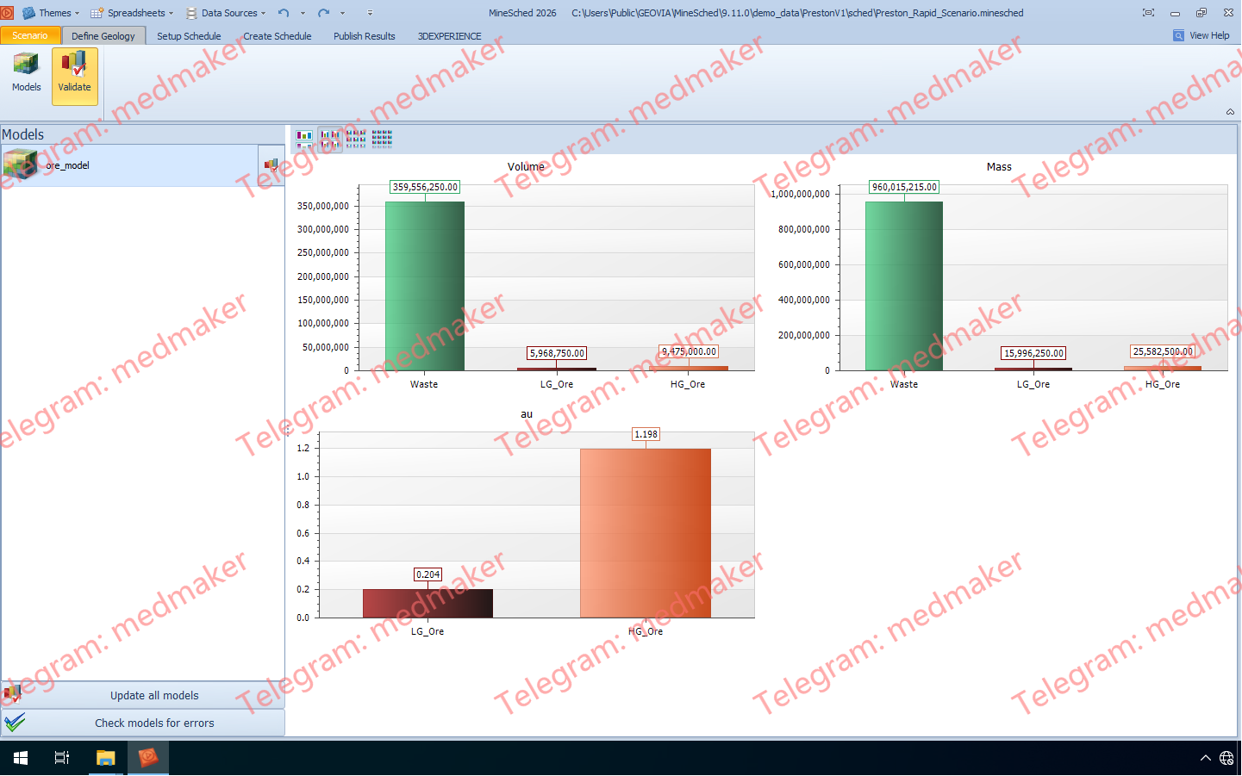Click the Undo icon in the quick toolbar
Viewport: 1242px width, 776px height.
pyautogui.click(x=282, y=13)
